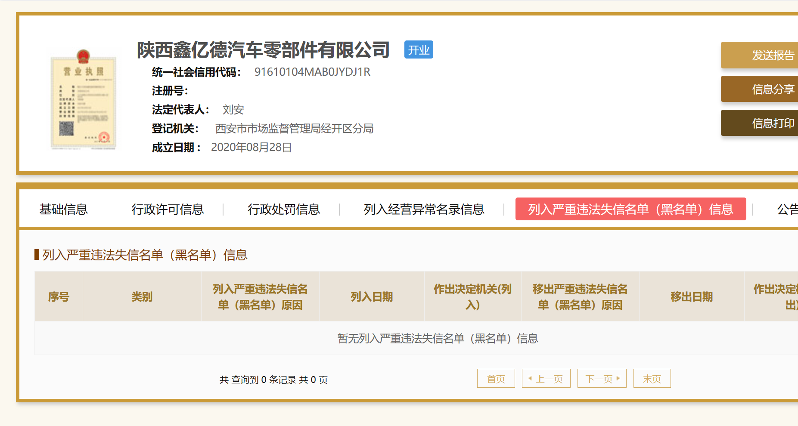Image resolution: width=798 pixels, height=426 pixels.
Task: Click the 类别 column header
Action: (142, 296)
